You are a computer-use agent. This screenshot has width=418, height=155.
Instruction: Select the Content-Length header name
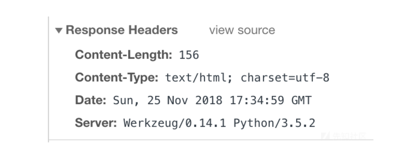[124, 55]
